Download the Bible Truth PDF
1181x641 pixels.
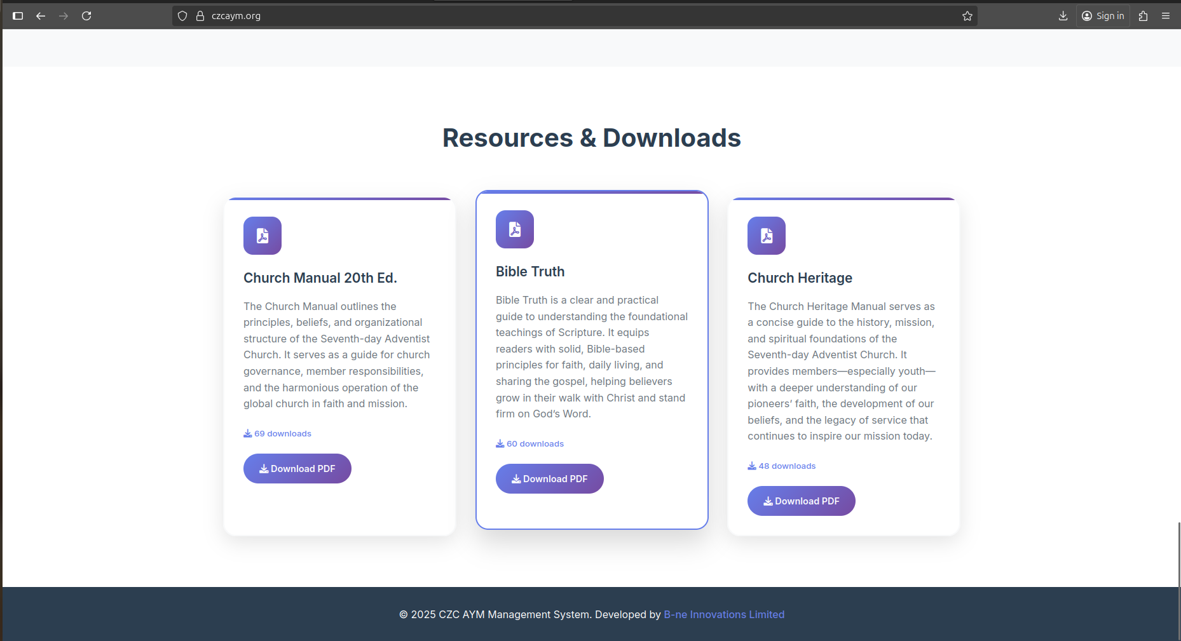550,479
